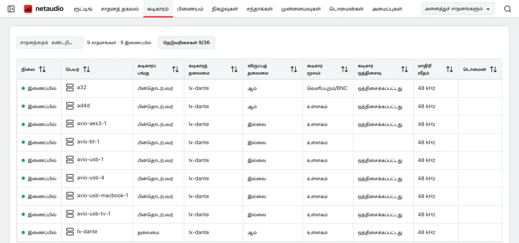Sort by டொமைன் column arrows
Viewport: 519px width, 243px height.
tap(494, 69)
